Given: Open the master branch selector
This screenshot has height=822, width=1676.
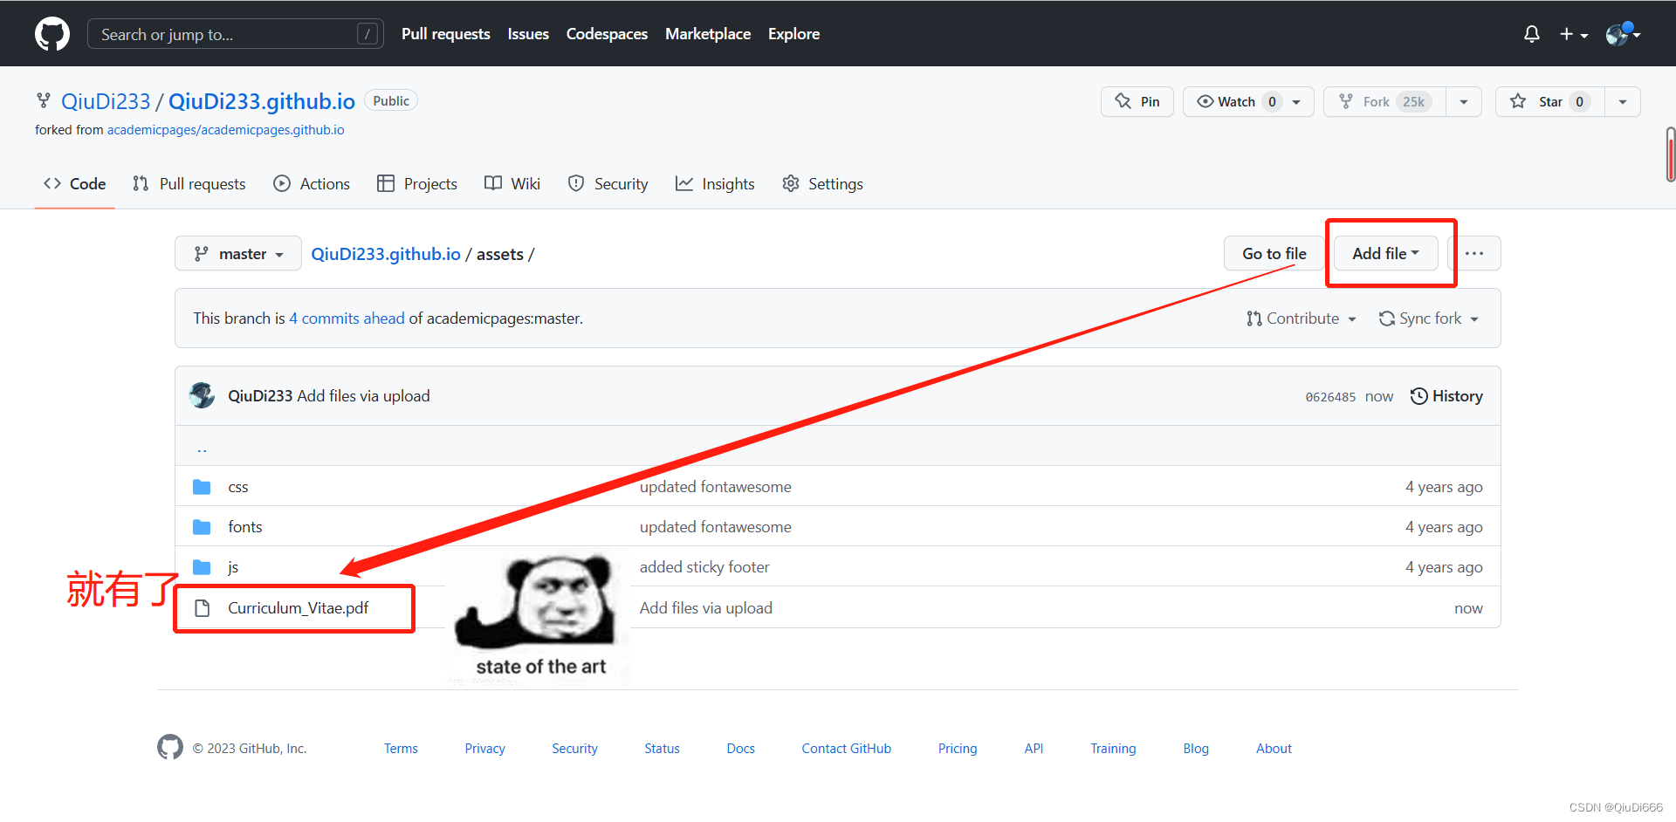Looking at the screenshot, I should coord(238,254).
